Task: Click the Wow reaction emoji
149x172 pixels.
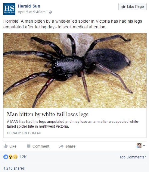Action: [x=11, y=157]
